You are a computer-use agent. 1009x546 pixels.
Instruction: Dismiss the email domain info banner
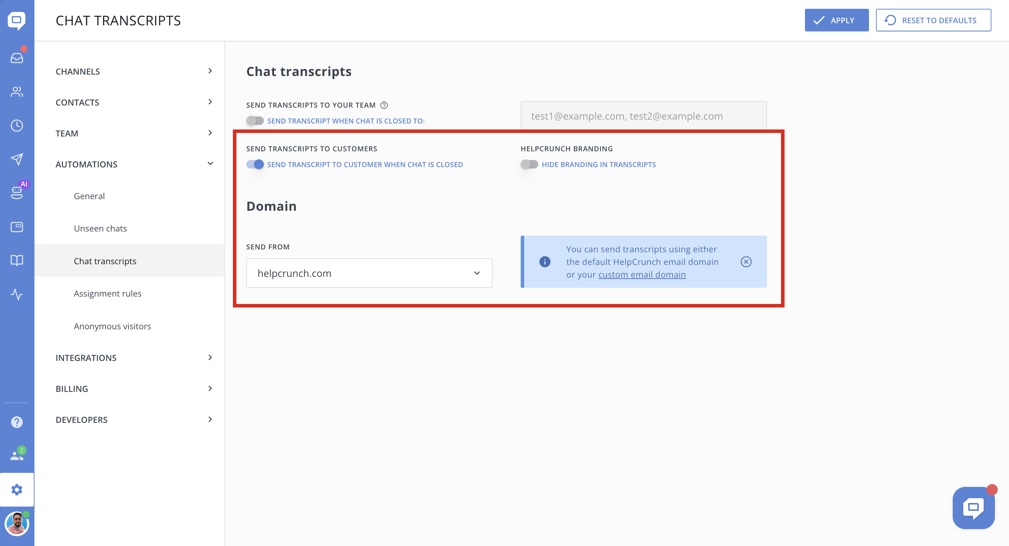[x=746, y=262]
